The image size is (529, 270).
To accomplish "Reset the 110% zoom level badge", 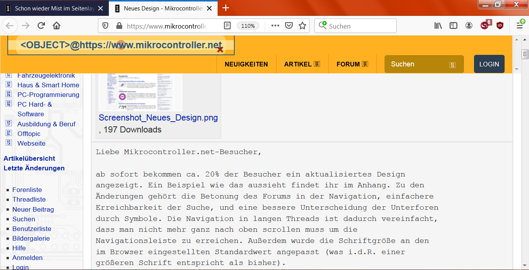I will click(248, 26).
